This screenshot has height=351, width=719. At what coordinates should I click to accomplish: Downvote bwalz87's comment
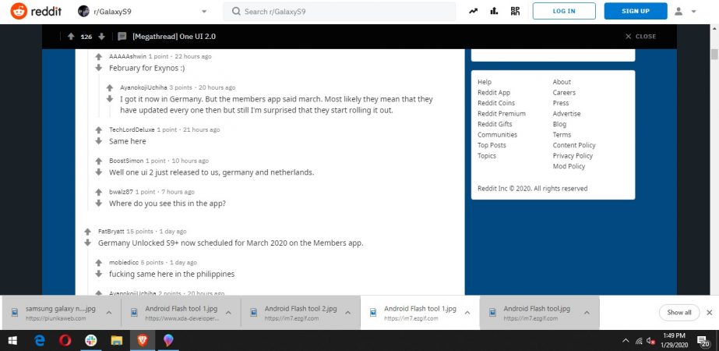(98, 203)
